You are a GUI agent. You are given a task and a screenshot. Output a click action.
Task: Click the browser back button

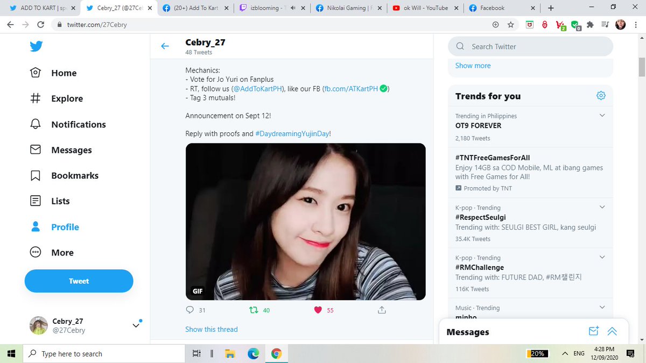click(x=10, y=25)
